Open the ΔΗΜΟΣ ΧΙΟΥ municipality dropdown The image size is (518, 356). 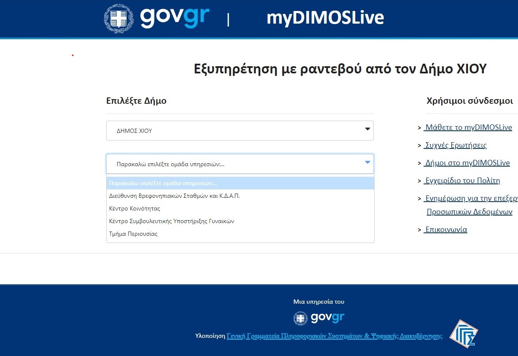(x=240, y=131)
